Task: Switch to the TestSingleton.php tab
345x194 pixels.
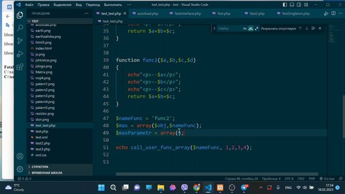Action: (295, 13)
